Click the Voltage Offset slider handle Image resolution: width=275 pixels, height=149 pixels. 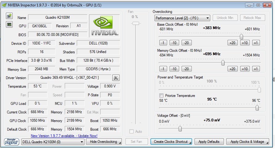[x=180, y=128]
